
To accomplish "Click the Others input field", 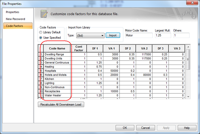I will (181, 36).
